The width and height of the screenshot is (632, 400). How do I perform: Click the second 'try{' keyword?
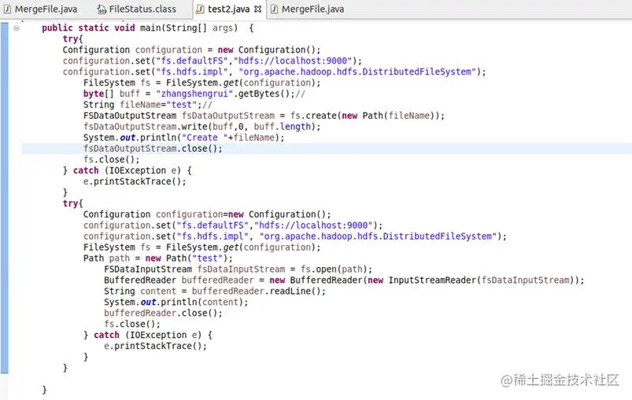(x=72, y=204)
